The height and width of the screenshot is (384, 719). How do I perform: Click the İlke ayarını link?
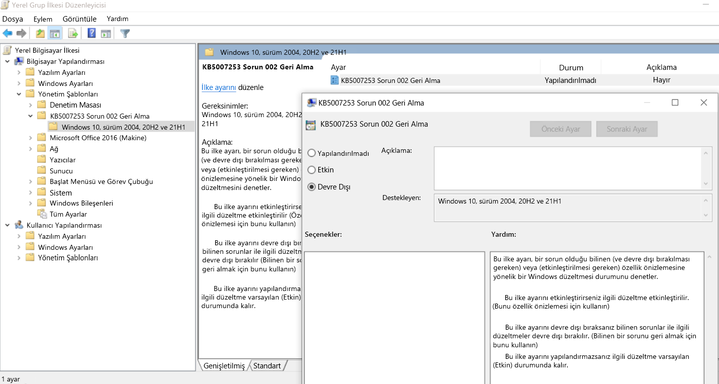219,87
